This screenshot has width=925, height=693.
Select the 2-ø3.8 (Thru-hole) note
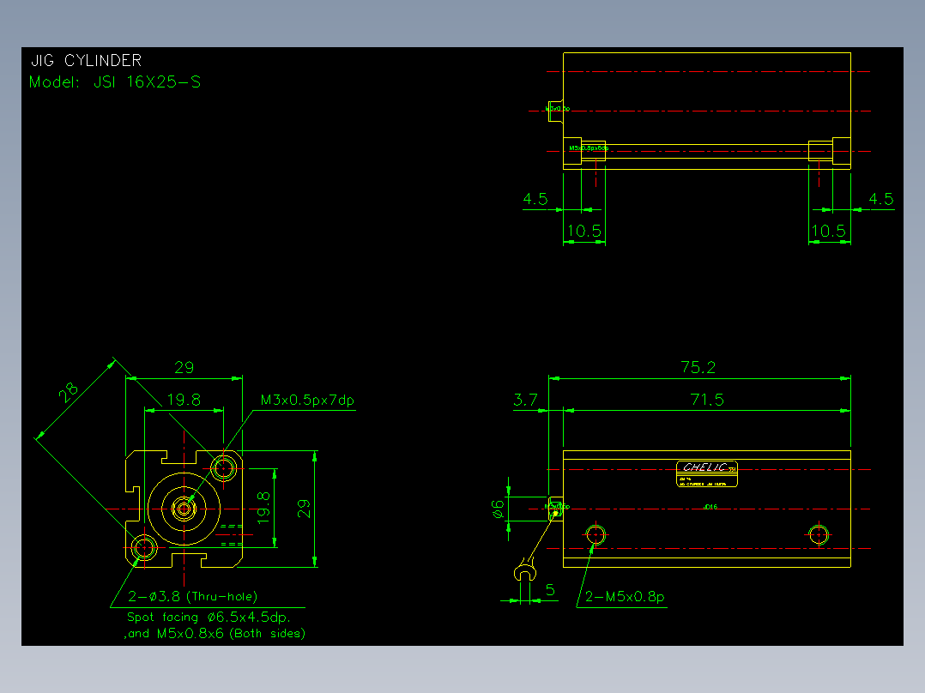pos(193,596)
